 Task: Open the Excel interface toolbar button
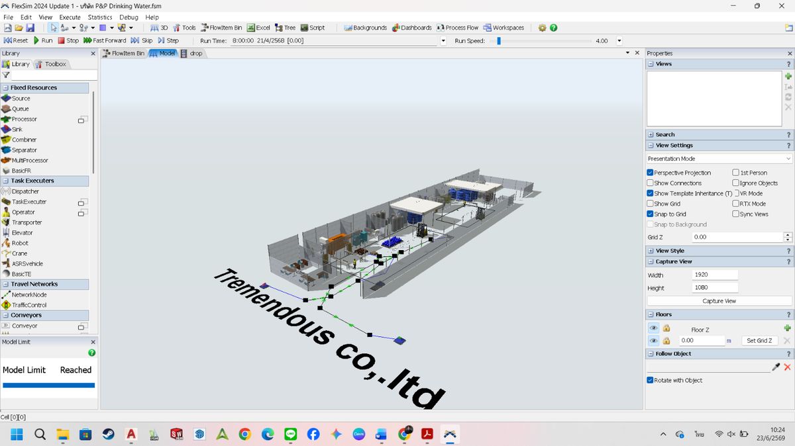258,28
